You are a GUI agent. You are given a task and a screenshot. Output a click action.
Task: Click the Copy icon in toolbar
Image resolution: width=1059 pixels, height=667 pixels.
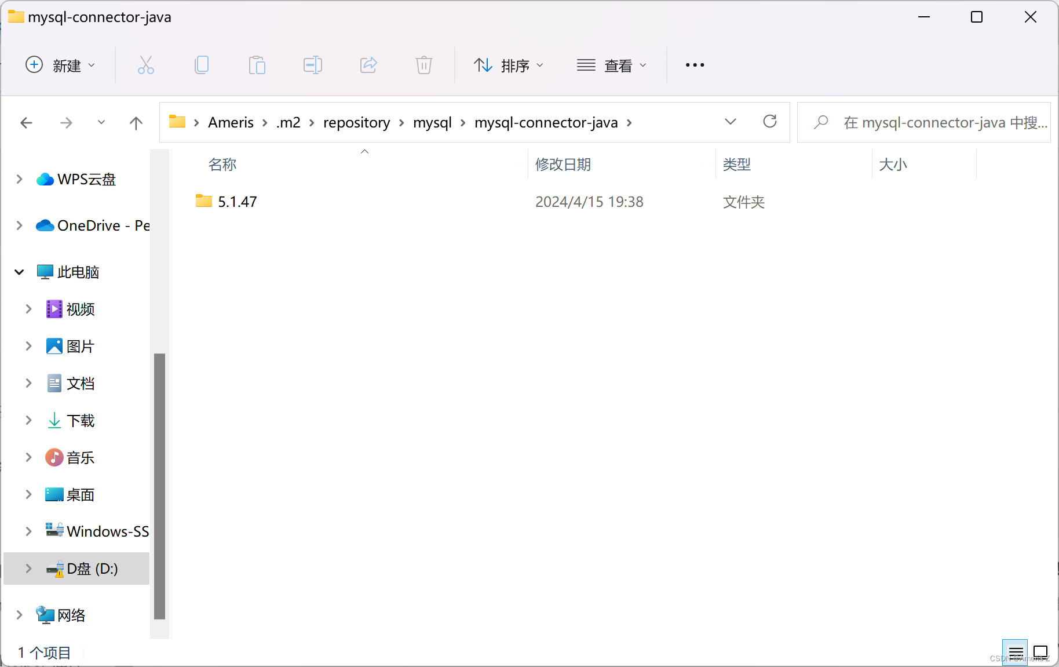pyautogui.click(x=202, y=65)
